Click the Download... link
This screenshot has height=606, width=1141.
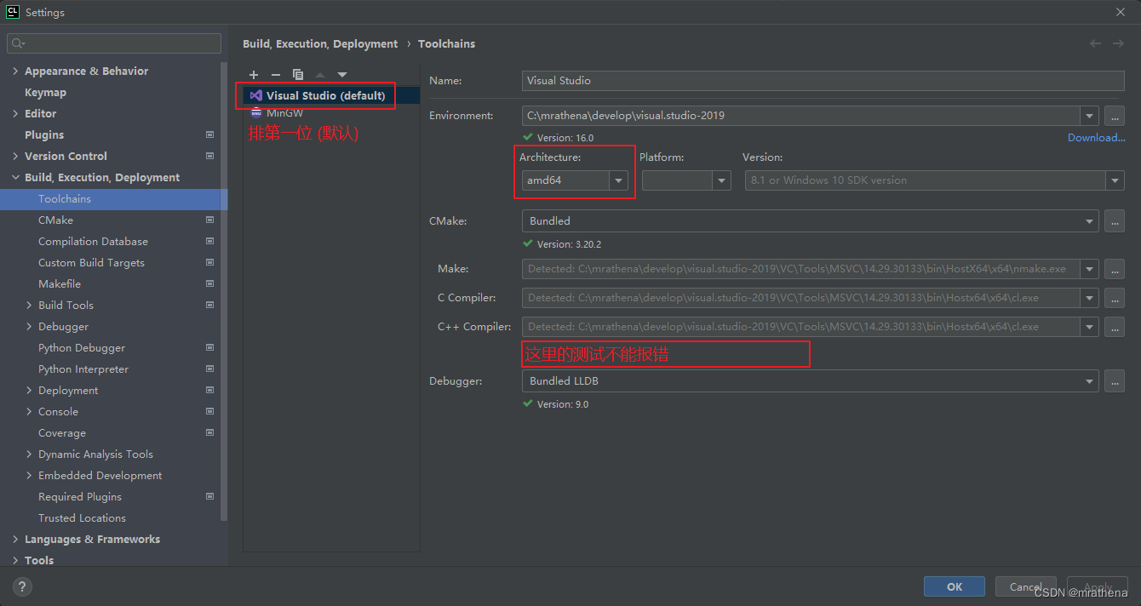(x=1096, y=137)
